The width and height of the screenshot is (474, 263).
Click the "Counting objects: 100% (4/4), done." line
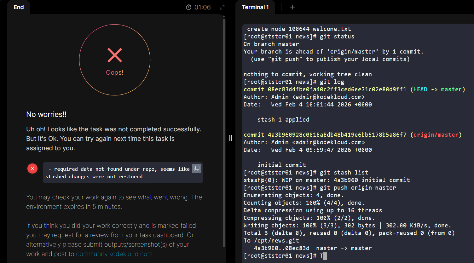click(304, 203)
